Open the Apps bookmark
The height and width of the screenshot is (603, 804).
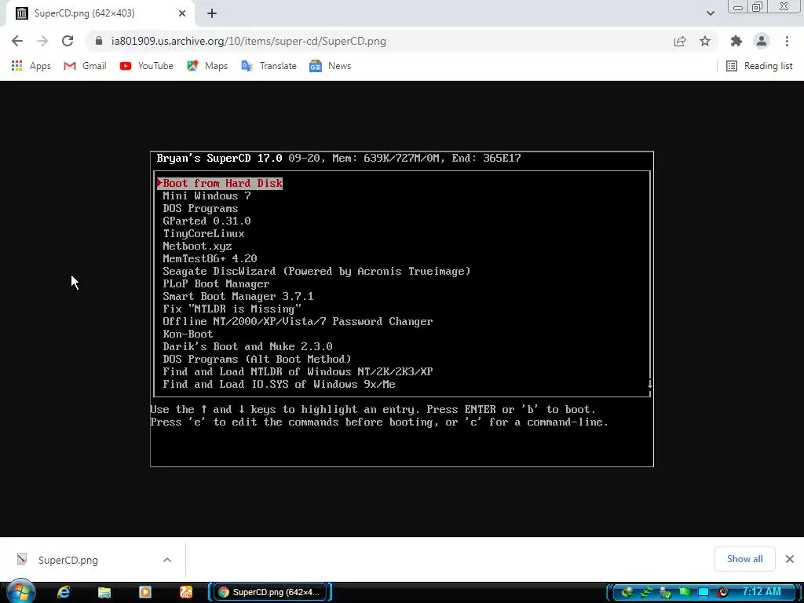31,66
